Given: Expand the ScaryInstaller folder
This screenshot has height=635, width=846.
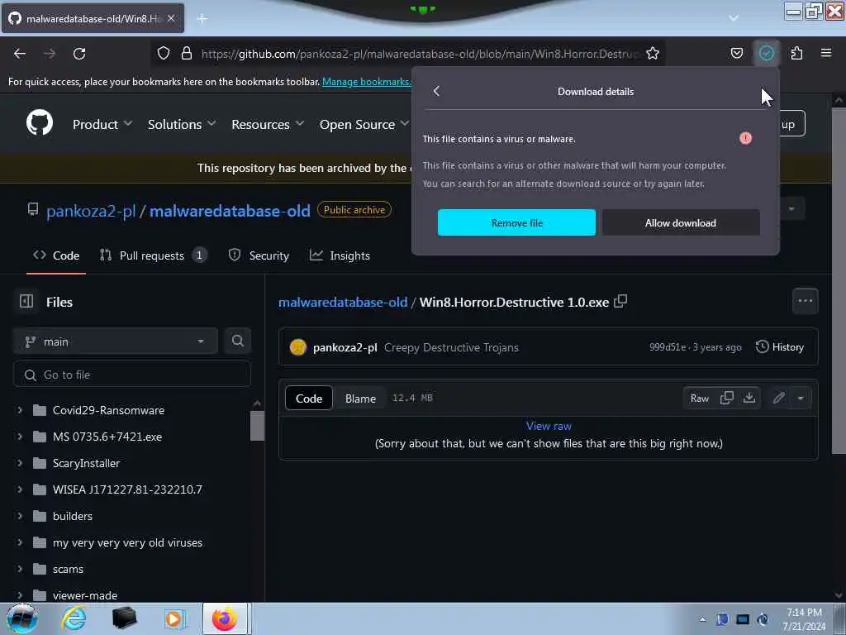Looking at the screenshot, I should point(20,463).
